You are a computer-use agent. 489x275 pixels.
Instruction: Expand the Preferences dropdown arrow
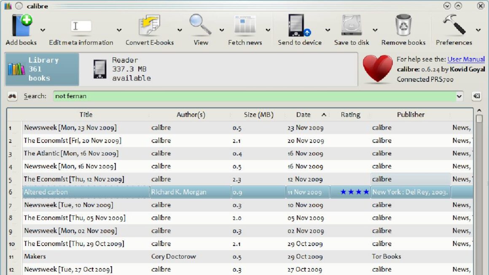point(478,30)
